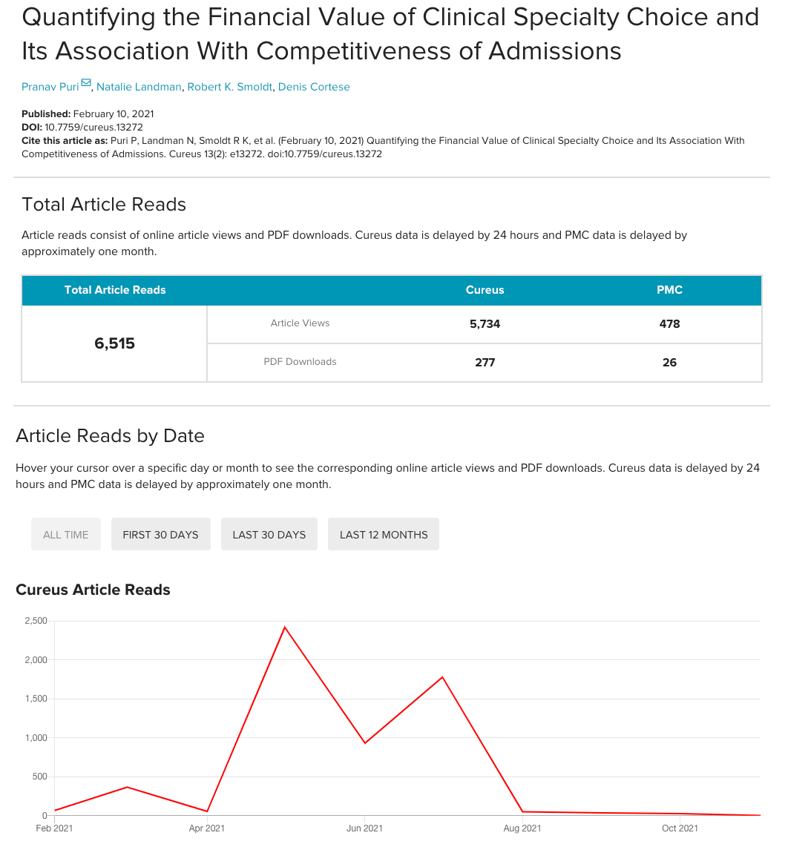Click the 6,515 total article reads value
The image size is (788, 847).
coord(115,343)
